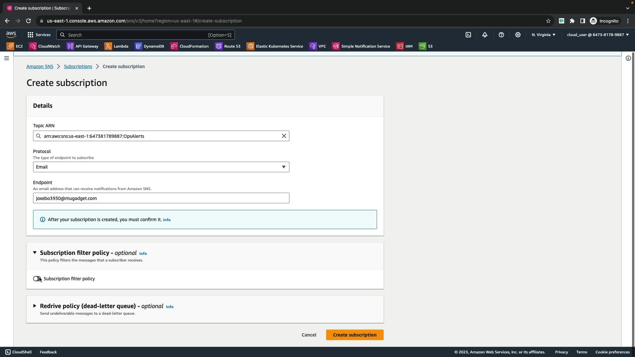Open the Lambda shortcut in favorites bar

(x=116, y=46)
